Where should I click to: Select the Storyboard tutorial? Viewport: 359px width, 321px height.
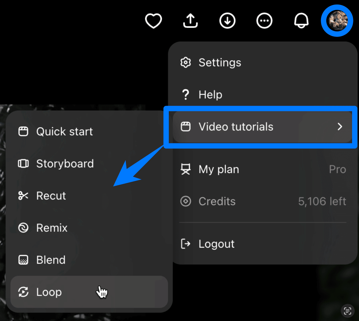pos(65,164)
